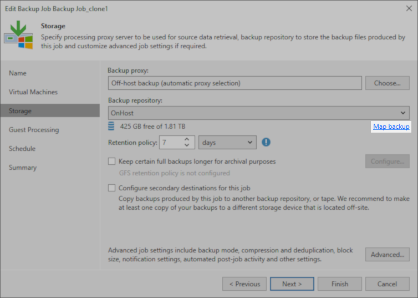The image size is (418, 298).
Task: Click the Backup proxy text field
Action: (235, 83)
